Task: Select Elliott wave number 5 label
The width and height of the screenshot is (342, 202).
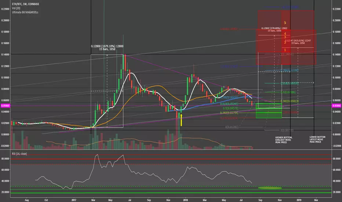Action: point(285,23)
